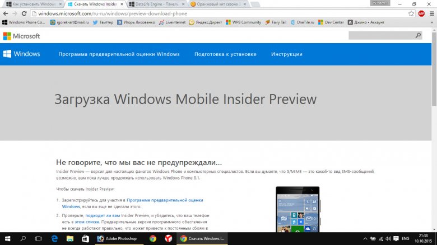Open Windows Store from taskbar
The width and height of the screenshot is (437, 245).
[85, 239]
